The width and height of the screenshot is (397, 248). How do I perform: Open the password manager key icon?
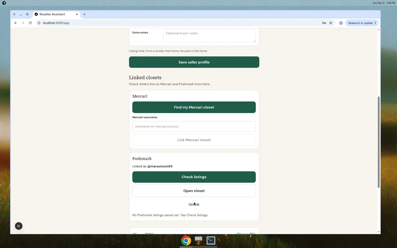pyautogui.click(x=324, y=23)
